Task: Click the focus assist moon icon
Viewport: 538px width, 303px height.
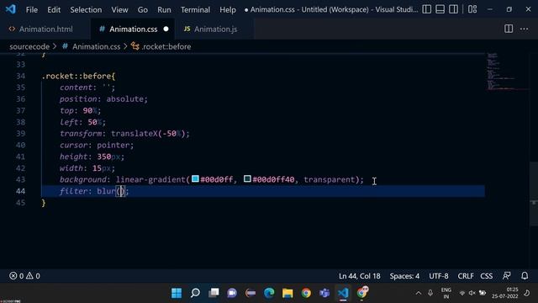Action: [x=527, y=293]
